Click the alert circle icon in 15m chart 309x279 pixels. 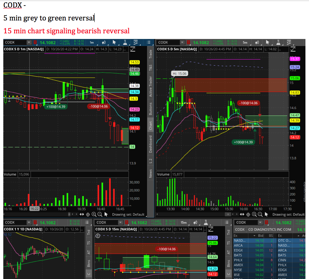98,236
